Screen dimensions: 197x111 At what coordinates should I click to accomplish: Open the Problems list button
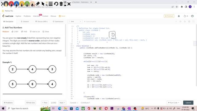[x=8, y=103]
